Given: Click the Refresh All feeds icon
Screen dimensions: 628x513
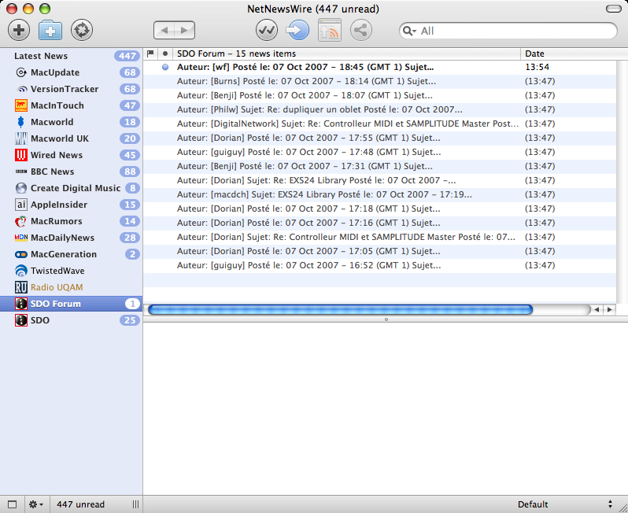Looking at the screenshot, I should point(82,30).
